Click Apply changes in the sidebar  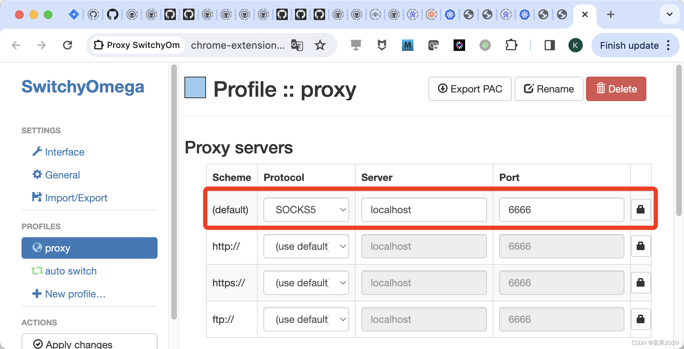click(89, 342)
